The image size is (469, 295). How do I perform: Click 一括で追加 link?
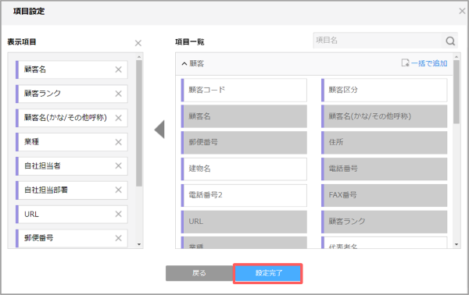[424, 63]
